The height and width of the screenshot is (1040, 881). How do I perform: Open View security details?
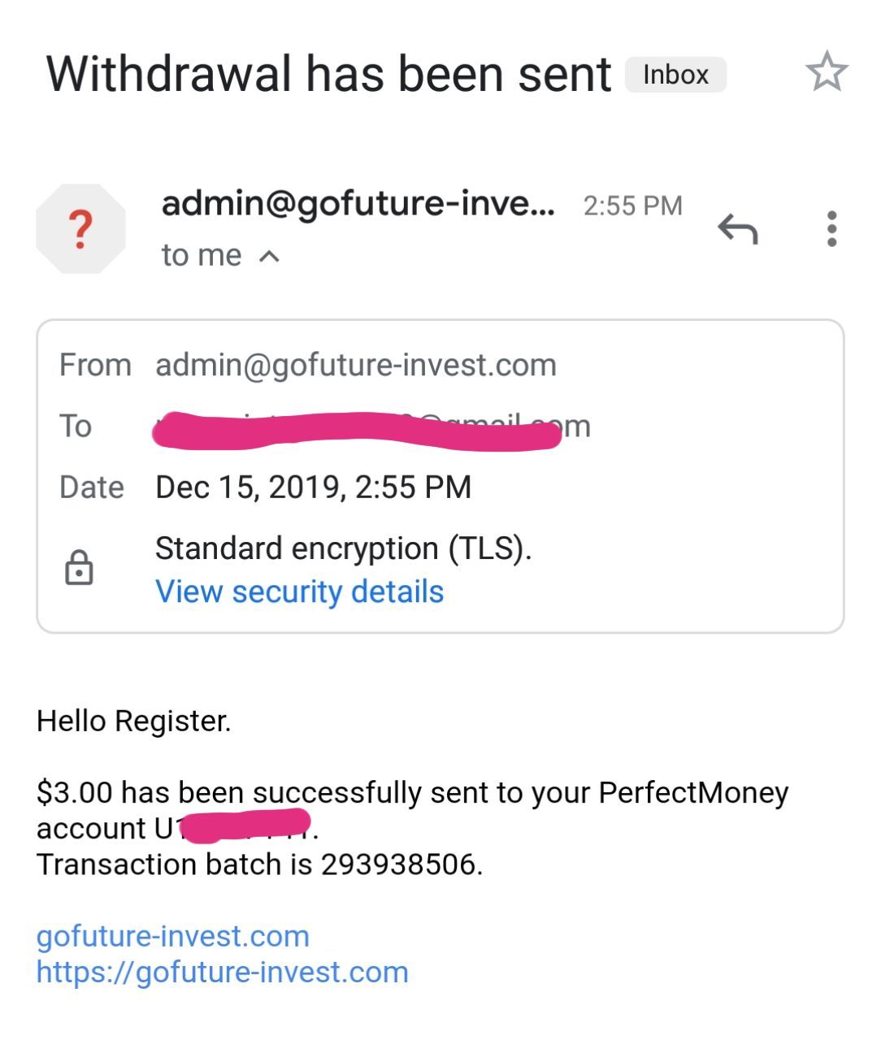click(299, 591)
